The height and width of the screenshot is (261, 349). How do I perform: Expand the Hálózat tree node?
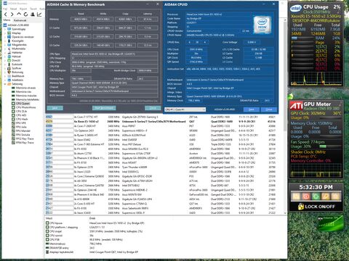click(x=5, y=57)
